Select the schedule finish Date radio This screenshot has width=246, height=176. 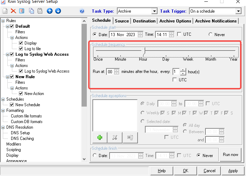pyautogui.click(x=94, y=155)
